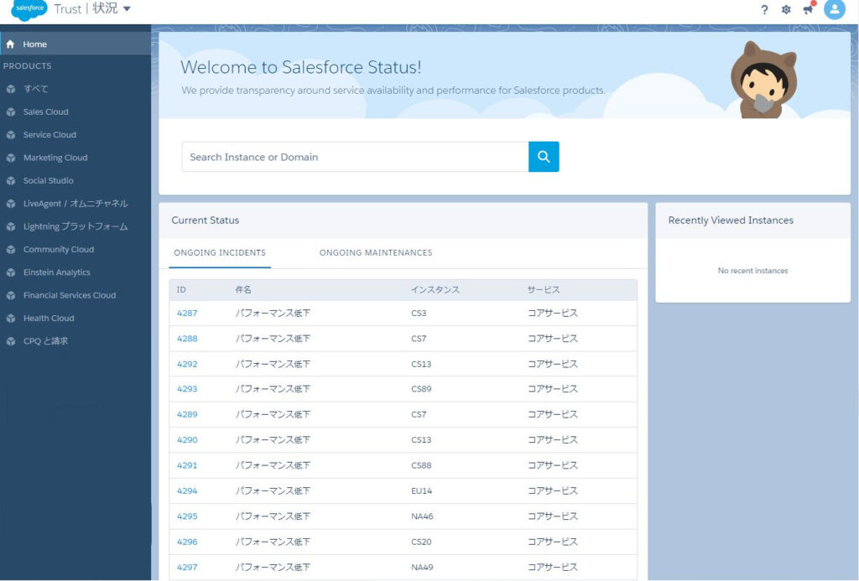Open the settings gear icon
Screen dimensions: 859x581
[x=786, y=10]
